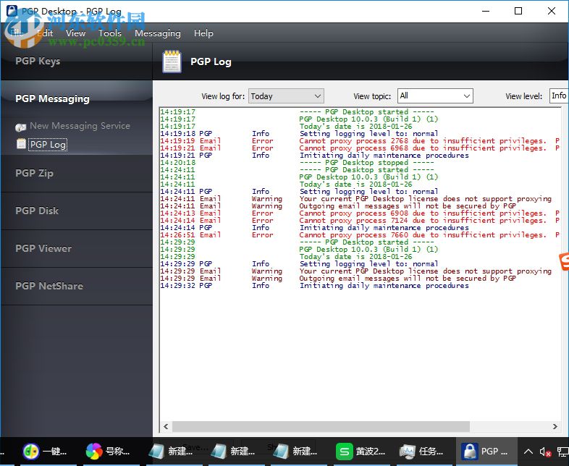
Task: Click the horizontal scrollbar right arrow
Action: pos(555,426)
